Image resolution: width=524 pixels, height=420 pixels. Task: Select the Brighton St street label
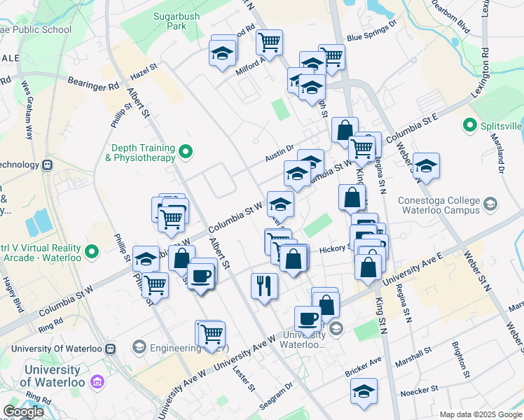click(461, 360)
